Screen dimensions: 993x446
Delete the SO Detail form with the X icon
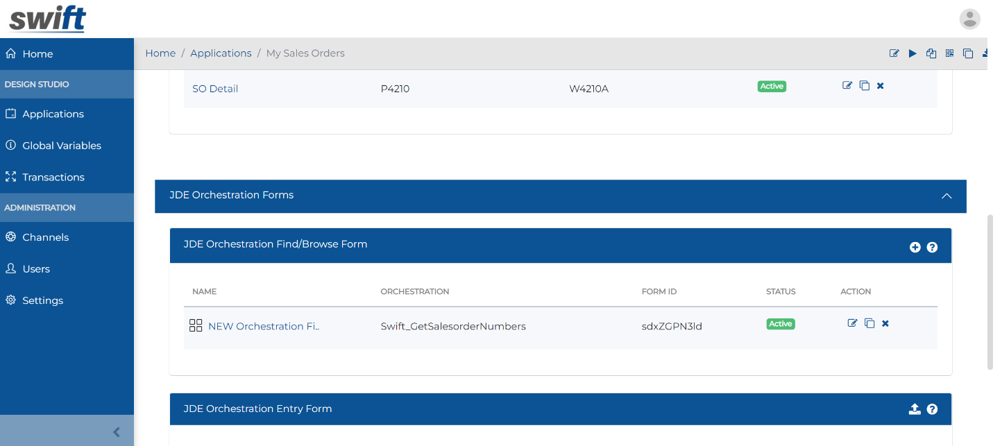tap(880, 85)
